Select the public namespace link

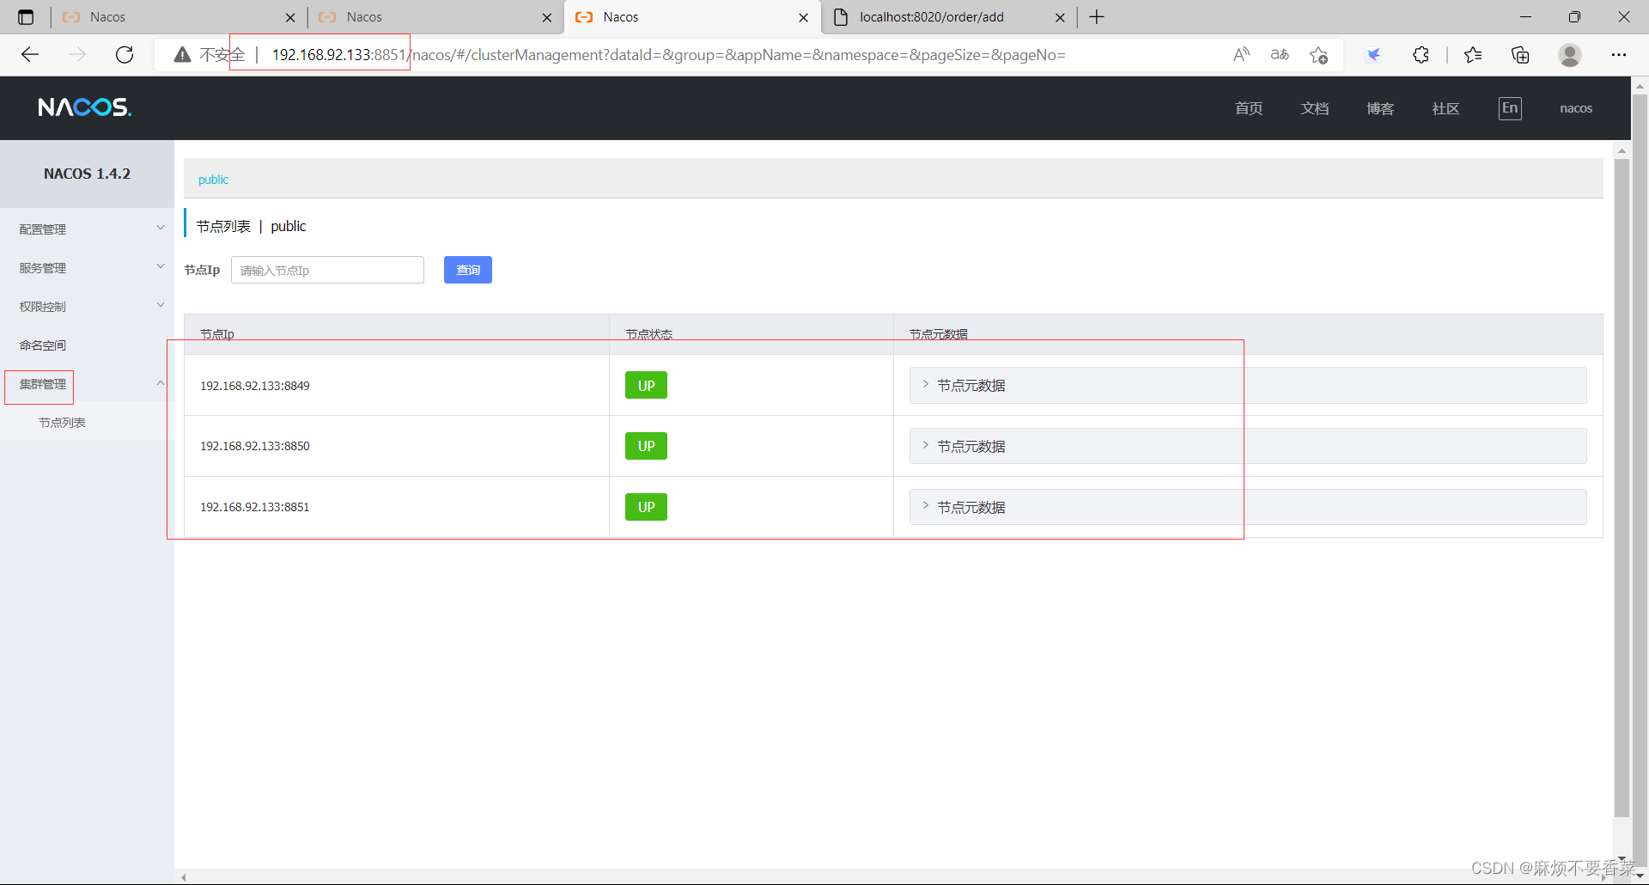tap(213, 180)
